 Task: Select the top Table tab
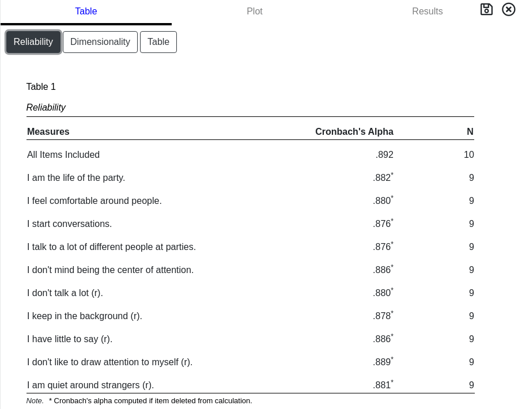[86, 12]
